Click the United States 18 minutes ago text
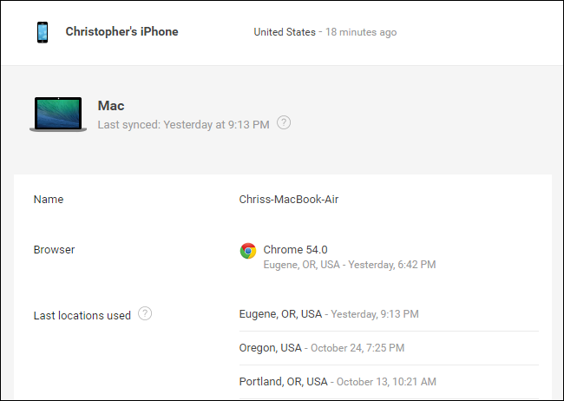Screen dimensions: 564x401 pyautogui.click(x=325, y=32)
